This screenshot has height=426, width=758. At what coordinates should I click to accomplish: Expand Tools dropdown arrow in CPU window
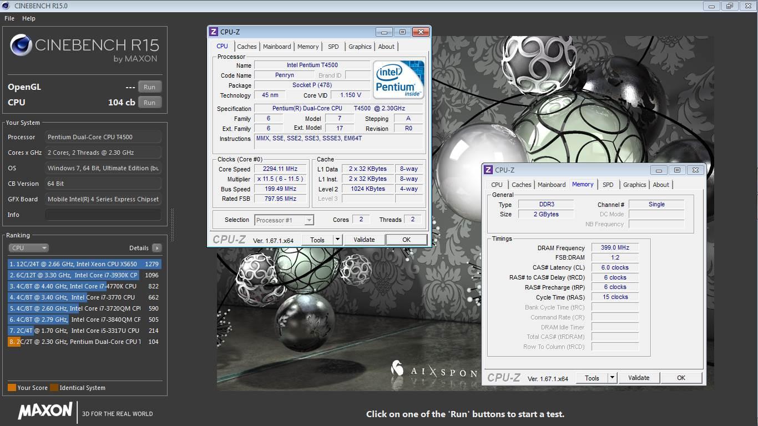[x=337, y=240]
